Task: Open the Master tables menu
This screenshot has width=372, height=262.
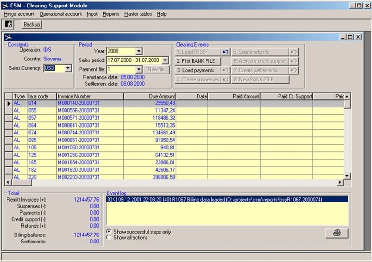Action: pos(138,14)
